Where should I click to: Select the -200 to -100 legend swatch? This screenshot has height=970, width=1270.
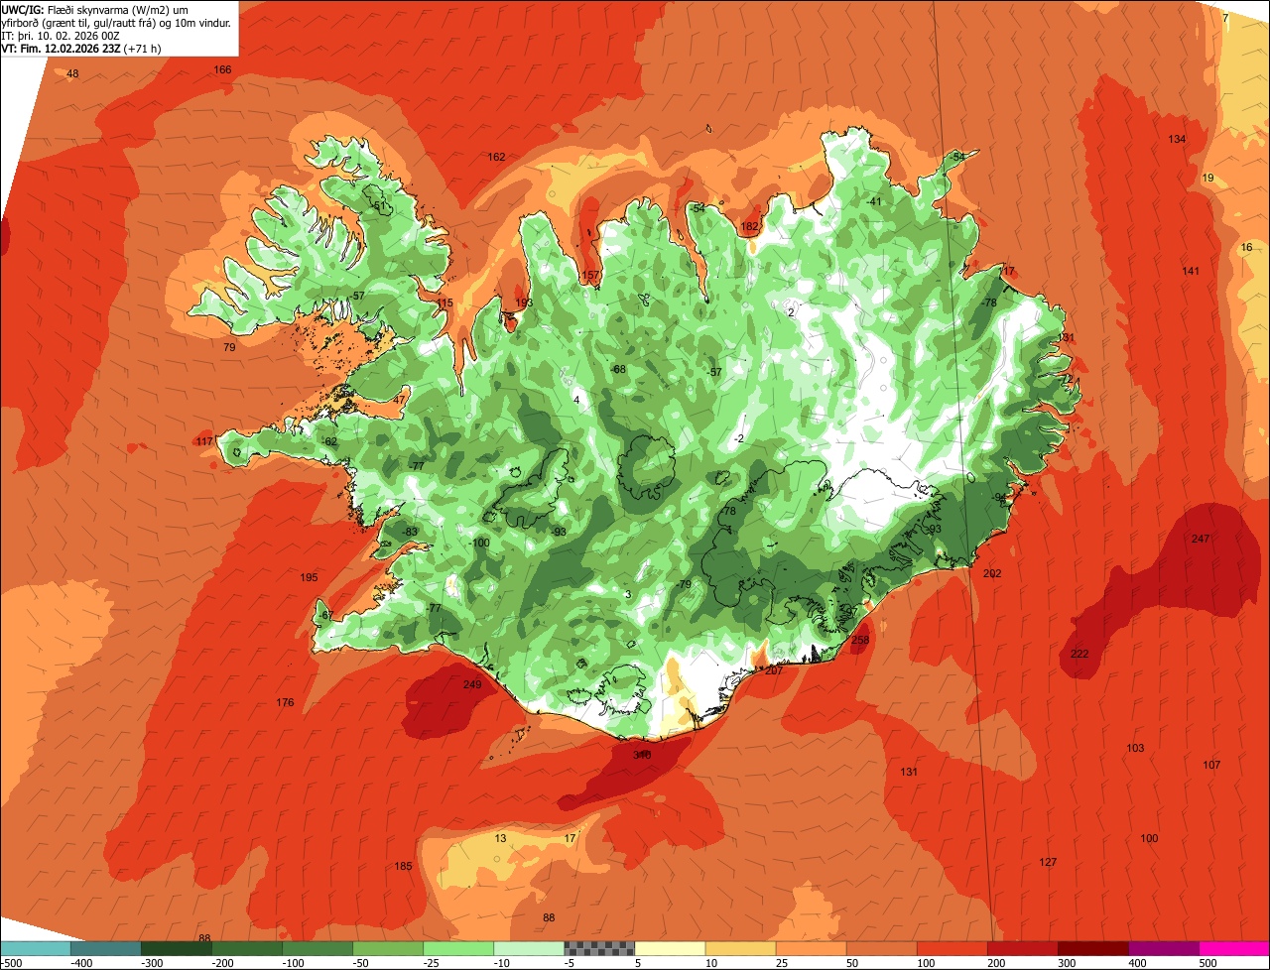[246, 948]
